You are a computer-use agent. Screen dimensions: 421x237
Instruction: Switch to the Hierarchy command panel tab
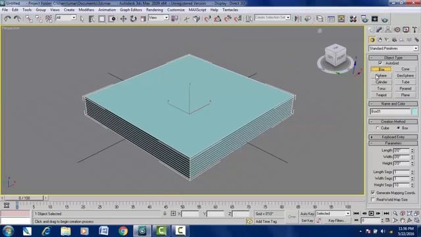388,30
